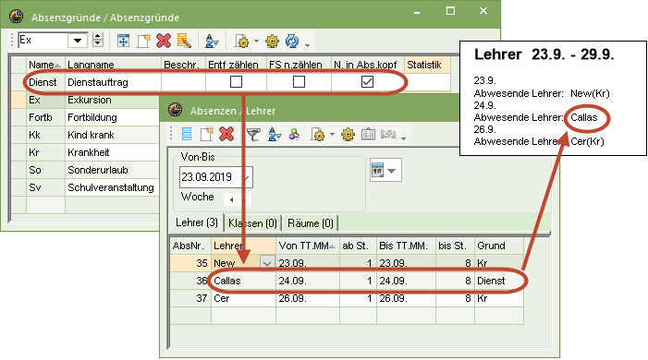The image size is (648, 360).
Task: Toggle Entf.zählen checkbox for Dienstauftrag
Action: [236, 82]
